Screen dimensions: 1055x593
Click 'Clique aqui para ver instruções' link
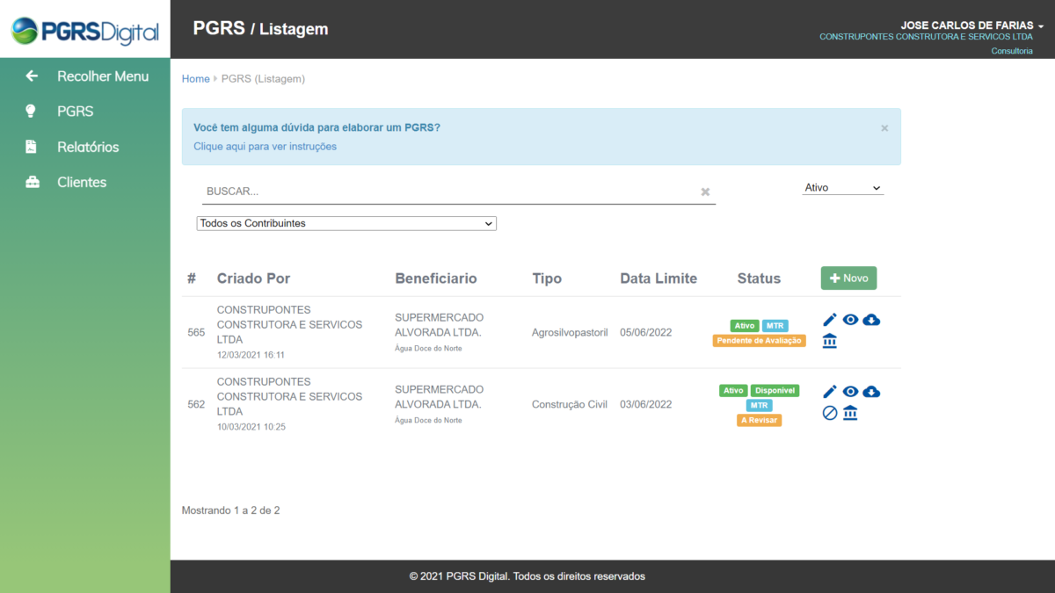click(265, 147)
